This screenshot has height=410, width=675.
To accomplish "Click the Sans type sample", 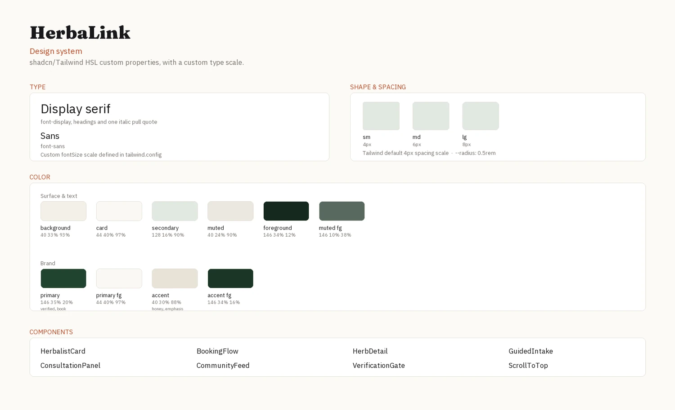I will 50,136.
